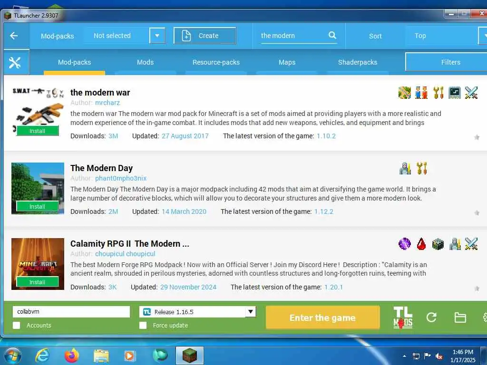Select crossed swords icon on Calamity RPG II
This screenshot has width=487, height=365.
471,244
